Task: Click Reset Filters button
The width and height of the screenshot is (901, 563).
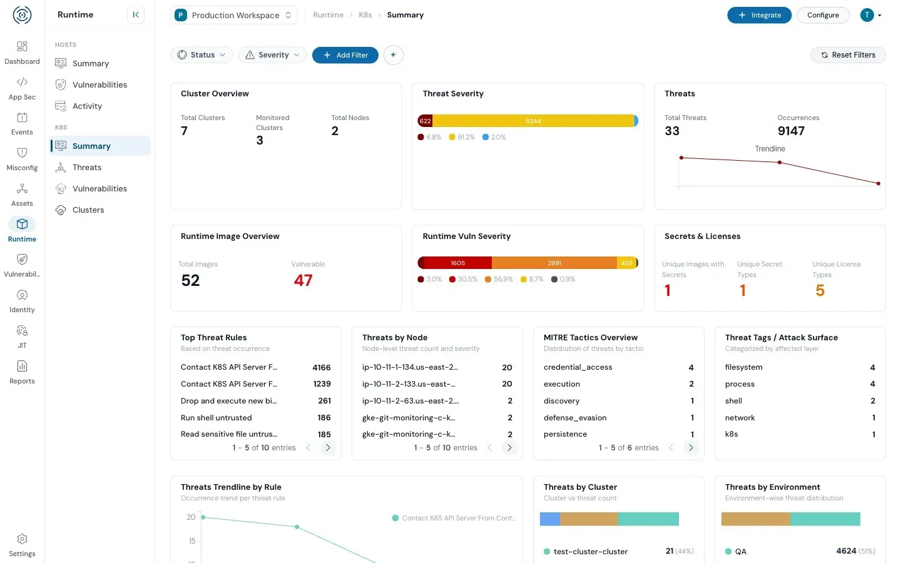Action: pos(848,55)
